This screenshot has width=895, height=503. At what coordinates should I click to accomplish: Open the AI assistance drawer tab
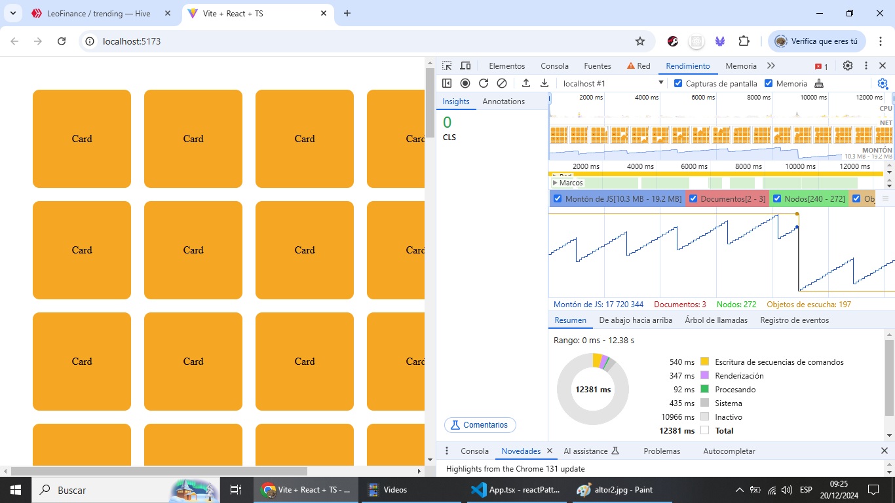click(591, 451)
